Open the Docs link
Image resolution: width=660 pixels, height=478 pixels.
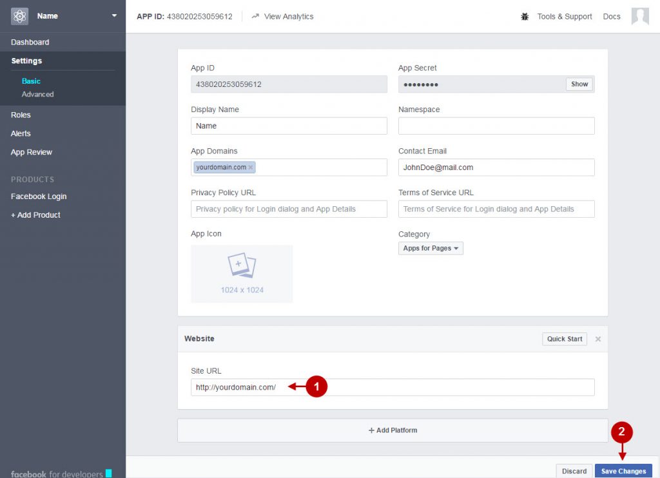pos(611,16)
